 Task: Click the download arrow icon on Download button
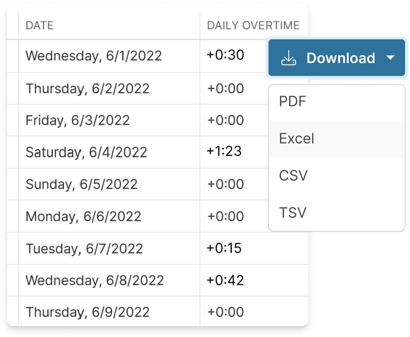click(x=290, y=58)
